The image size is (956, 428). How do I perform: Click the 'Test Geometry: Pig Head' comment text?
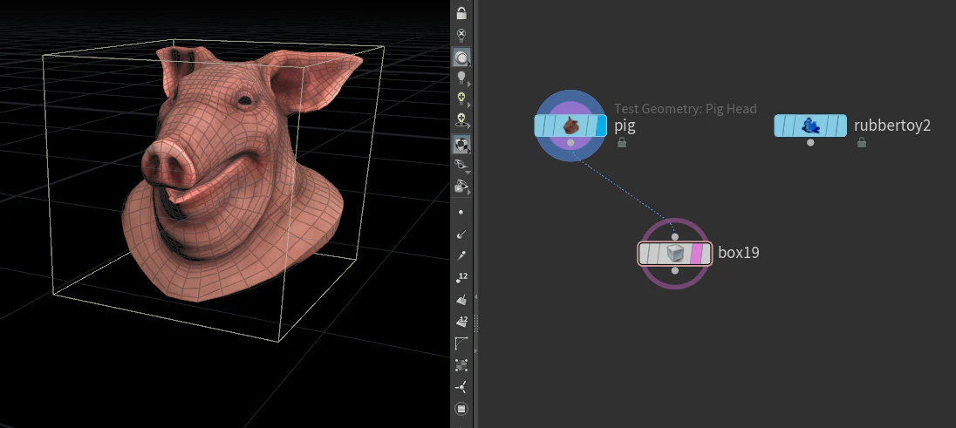[x=686, y=108]
